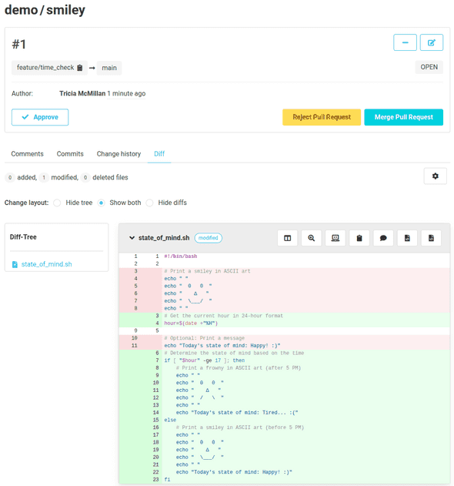
Task: Open the diff settings gear icon
Action: click(x=435, y=176)
